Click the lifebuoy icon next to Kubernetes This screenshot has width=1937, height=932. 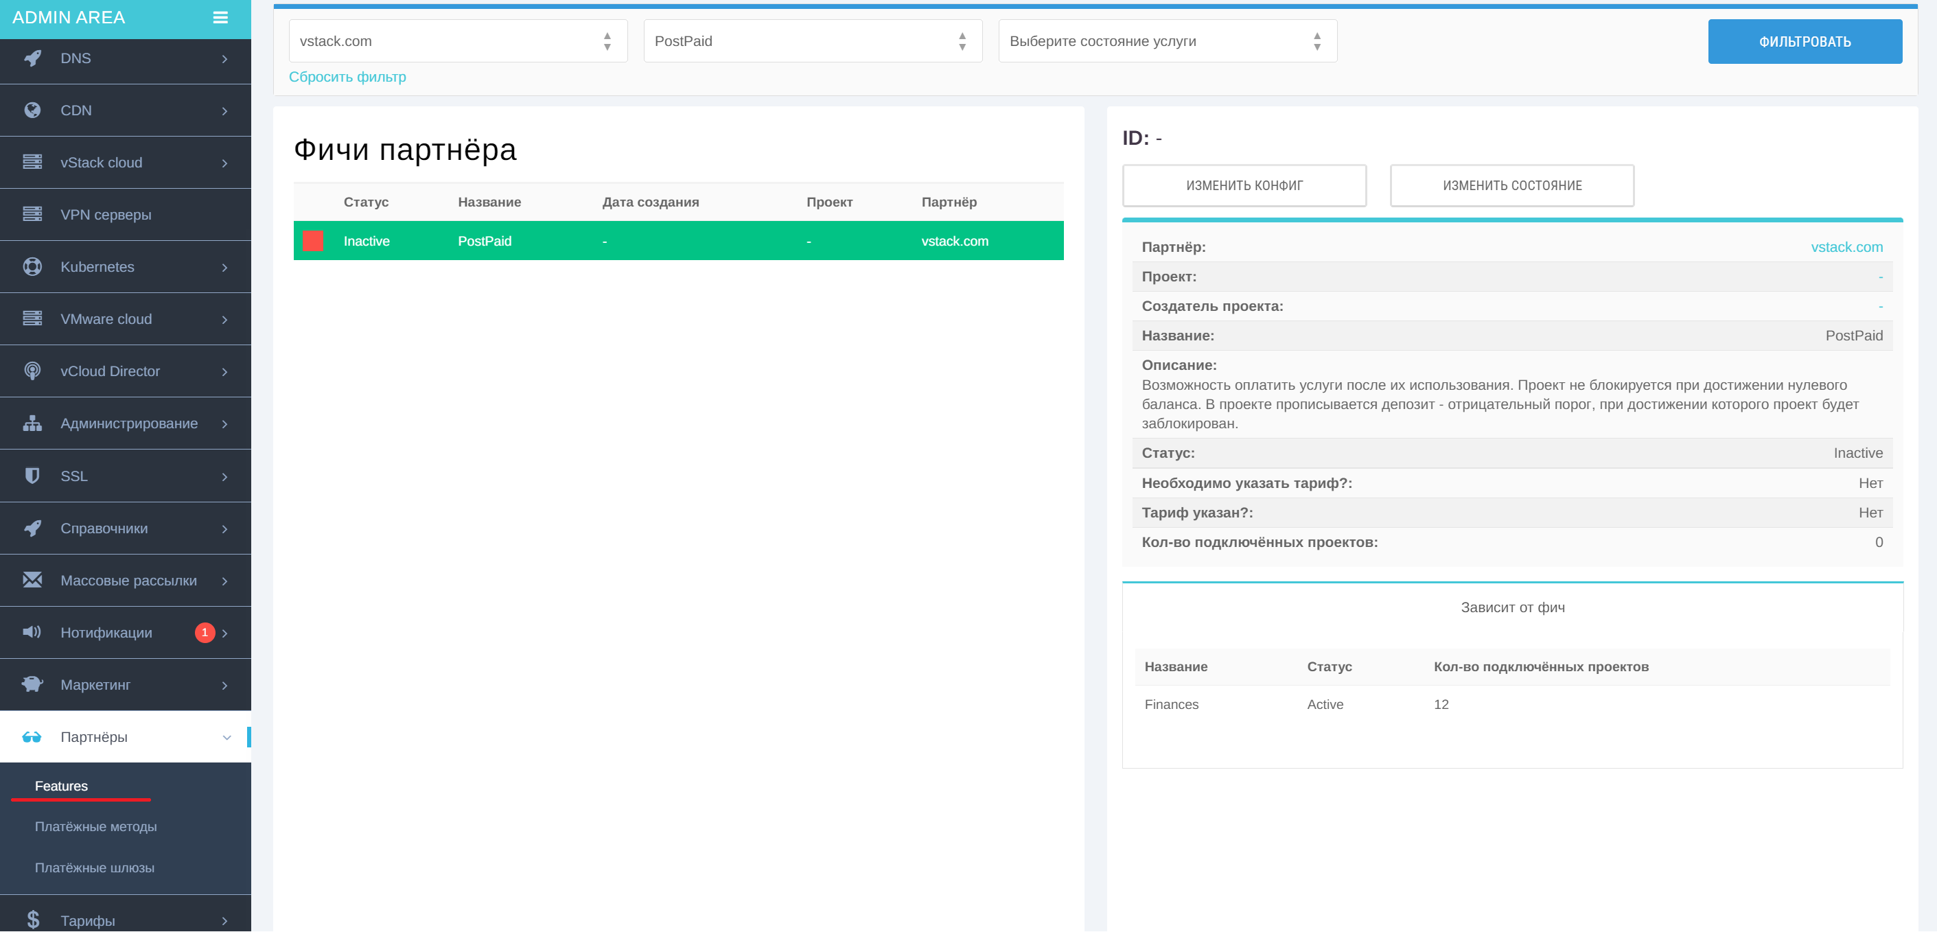(x=32, y=267)
